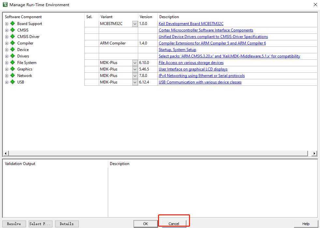Open Network MDK-Plus variant dropdown

(135, 76)
